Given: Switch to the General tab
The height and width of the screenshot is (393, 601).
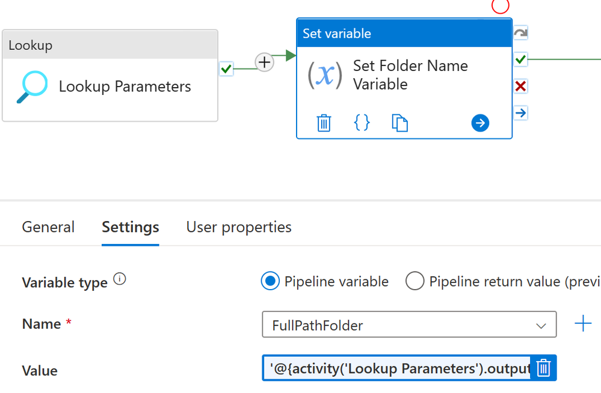Looking at the screenshot, I should click(48, 227).
